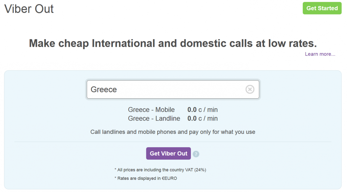
Task: Click the €EURO currency text
Action: tap(169, 178)
